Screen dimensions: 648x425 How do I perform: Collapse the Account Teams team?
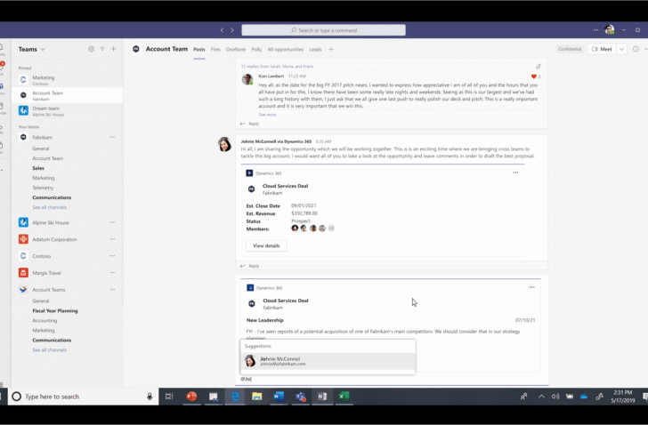(x=48, y=290)
